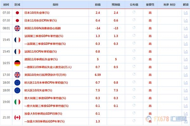Open chart icon for 意大利第三季度GDP季率终值 row
Image resolution: width=190 pixels, height=126 pixels.
click(x=186, y=106)
